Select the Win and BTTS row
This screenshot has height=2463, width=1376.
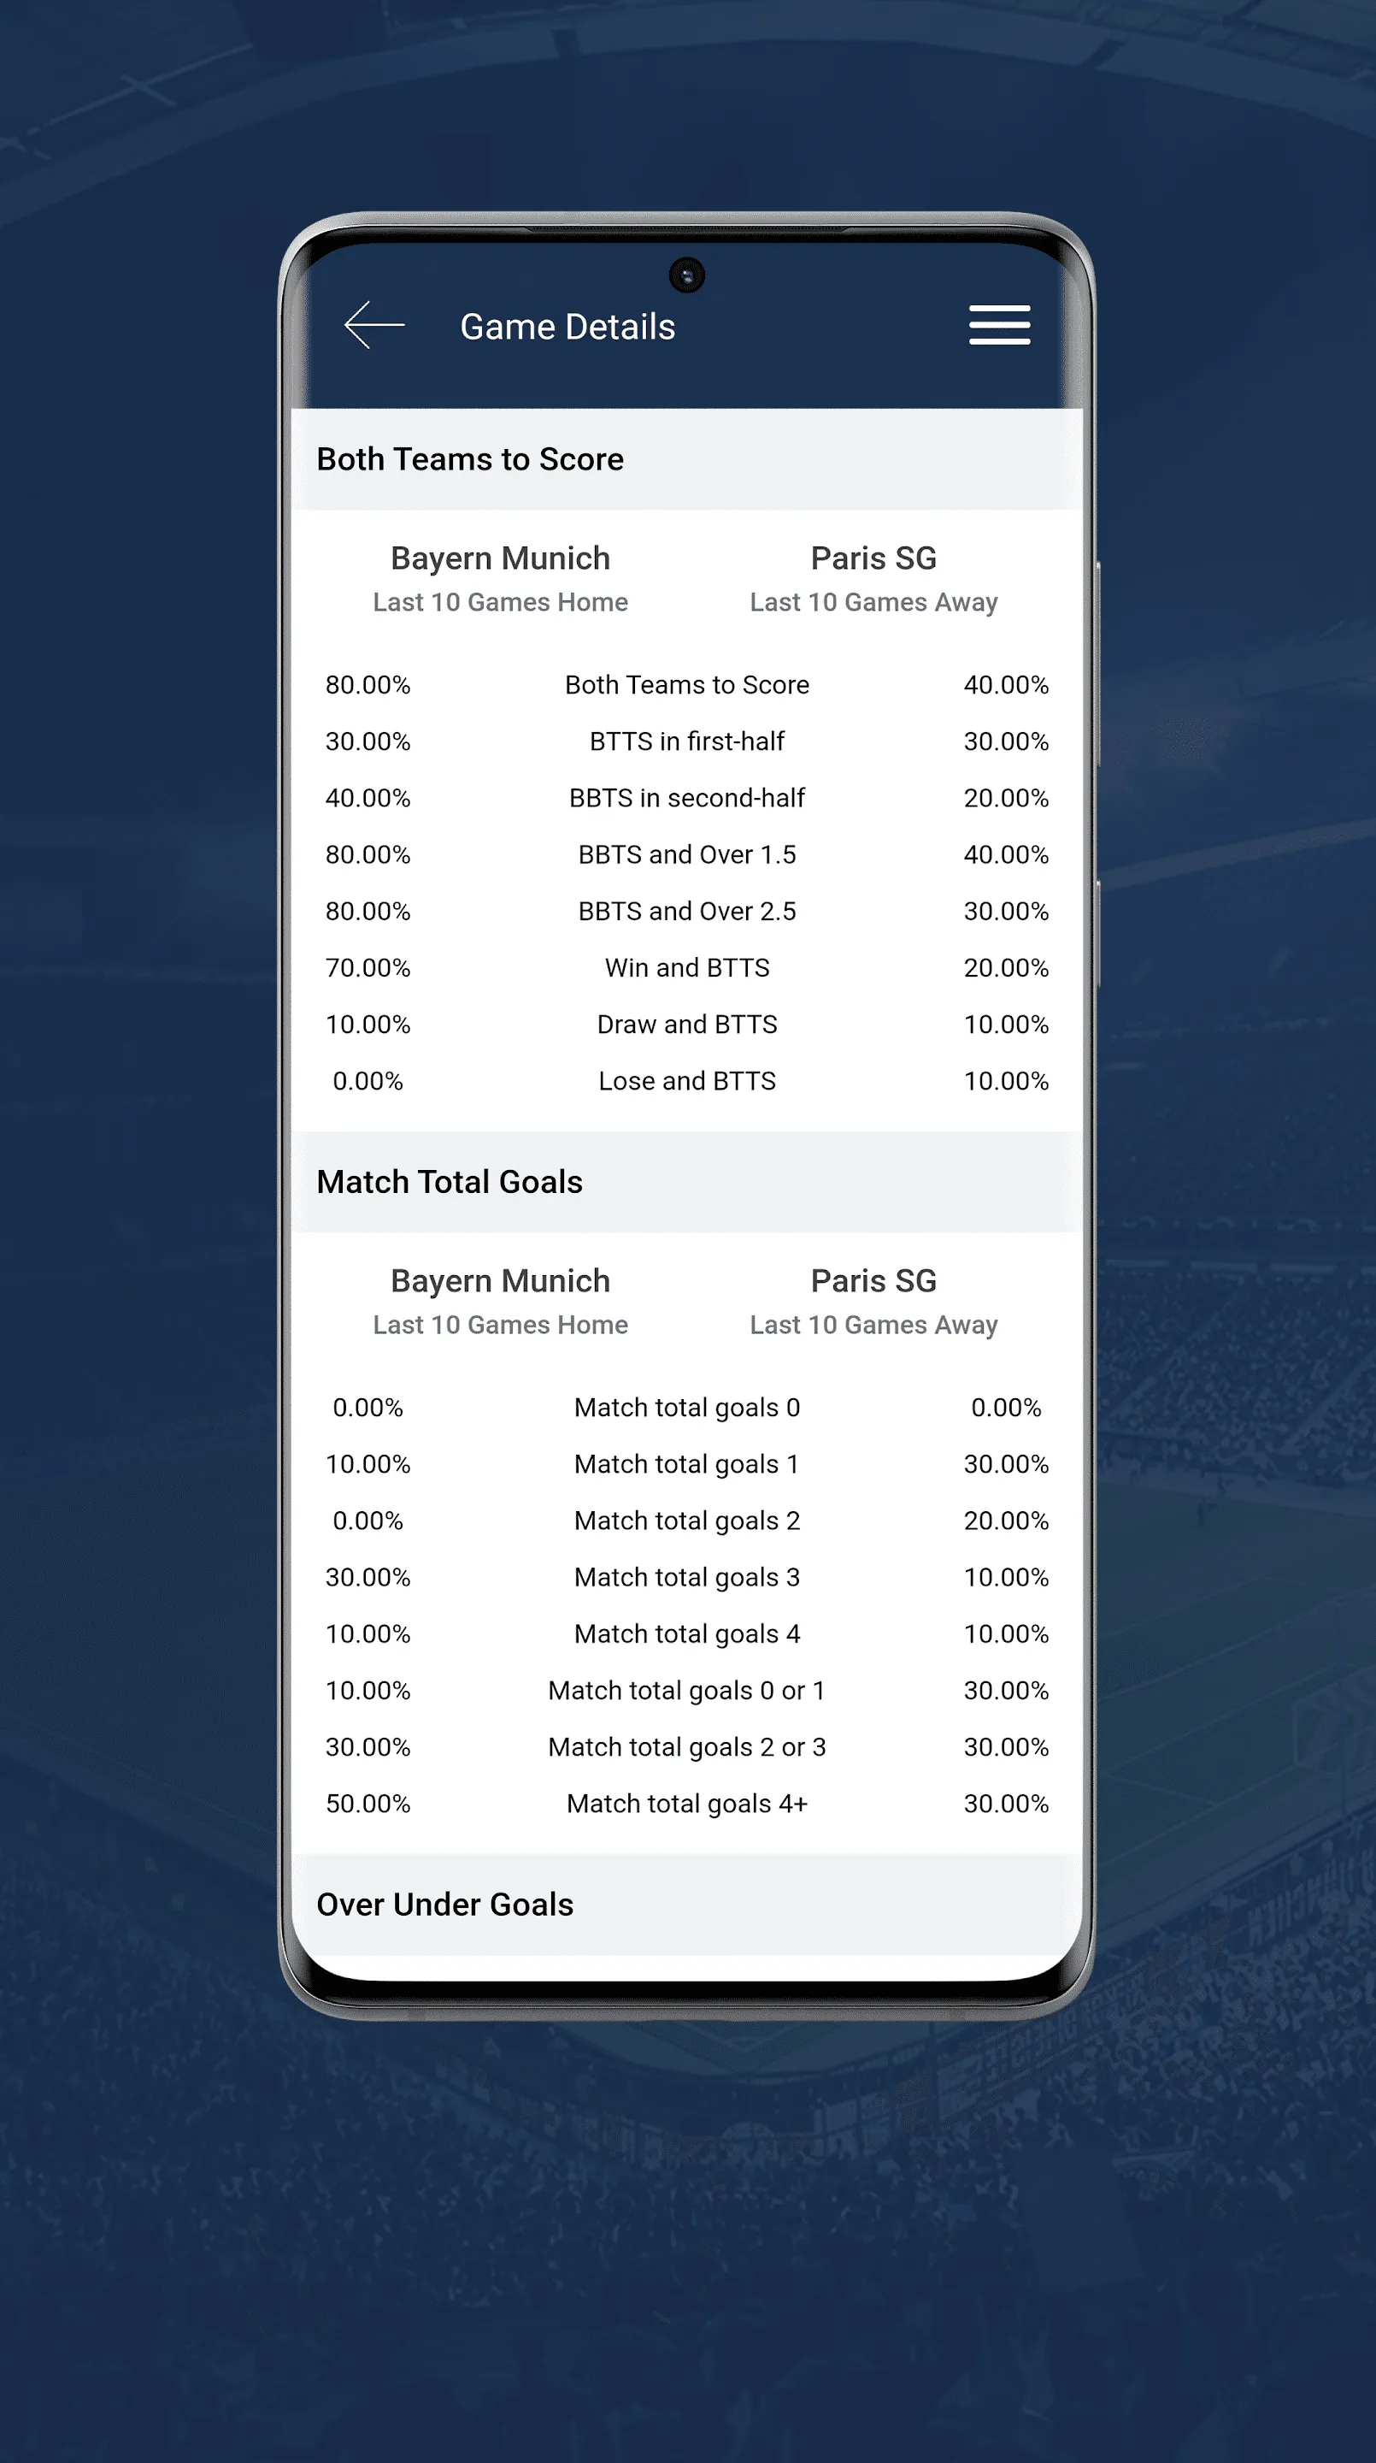point(687,967)
